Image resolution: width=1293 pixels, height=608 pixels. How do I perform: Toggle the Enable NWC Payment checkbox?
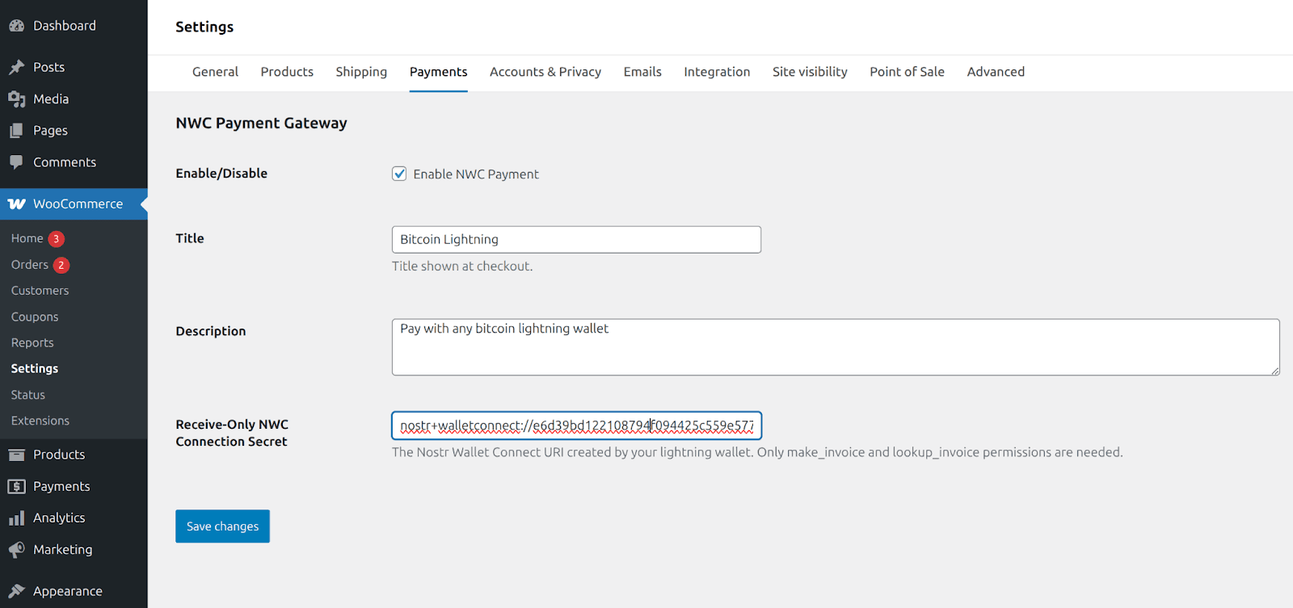coord(399,174)
